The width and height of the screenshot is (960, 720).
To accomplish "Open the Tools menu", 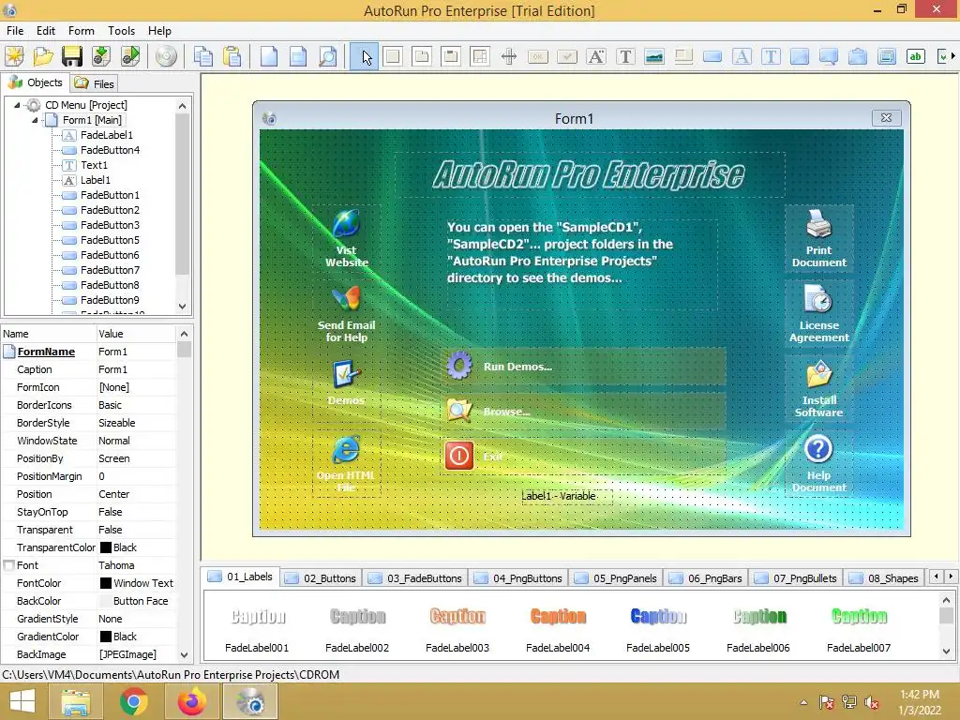I will [121, 31].
